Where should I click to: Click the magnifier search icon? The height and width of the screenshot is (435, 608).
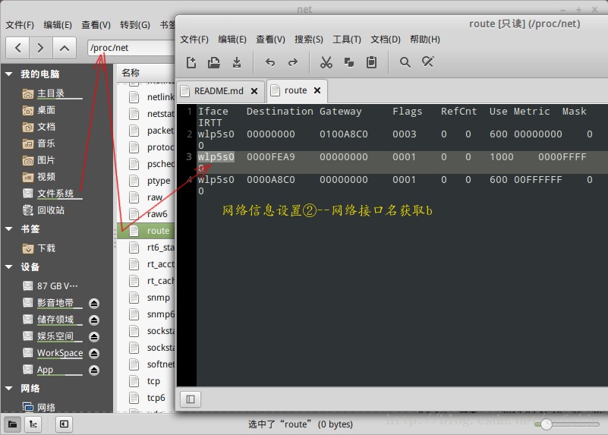coord(405,62)
